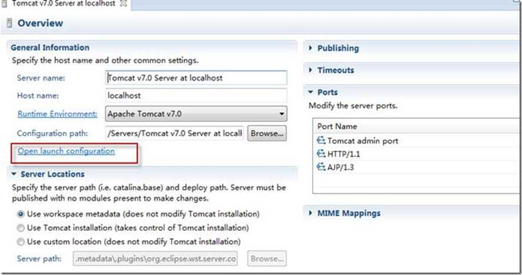
Task: Click Open launch configuration link
Action: [66, 151]
